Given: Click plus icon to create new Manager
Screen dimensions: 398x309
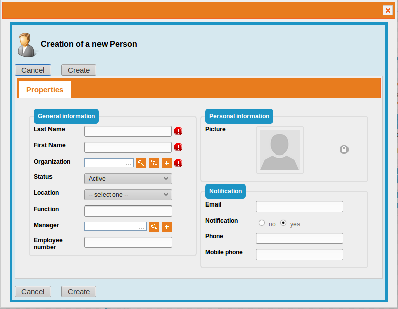Looking at the screenshot, I should coord(167,227).
